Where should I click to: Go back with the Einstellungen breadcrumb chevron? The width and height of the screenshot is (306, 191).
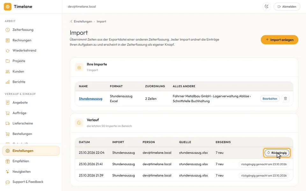tap(71, 21)
